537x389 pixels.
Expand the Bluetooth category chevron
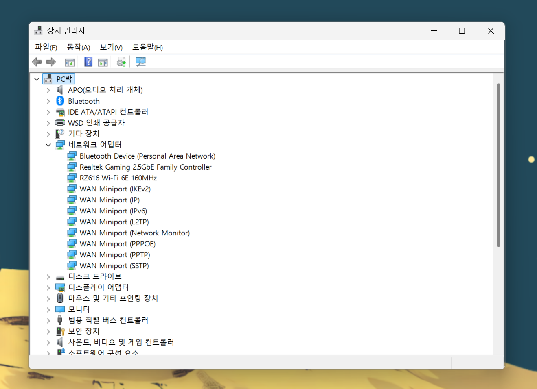coord(48,101)
